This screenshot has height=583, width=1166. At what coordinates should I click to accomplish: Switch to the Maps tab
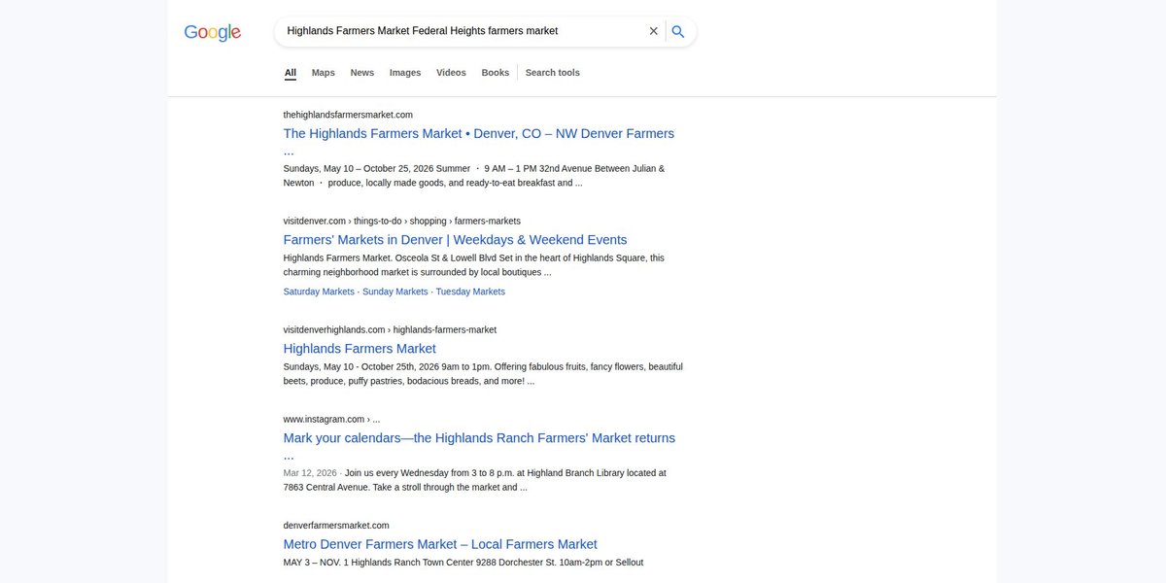point(324,73)
